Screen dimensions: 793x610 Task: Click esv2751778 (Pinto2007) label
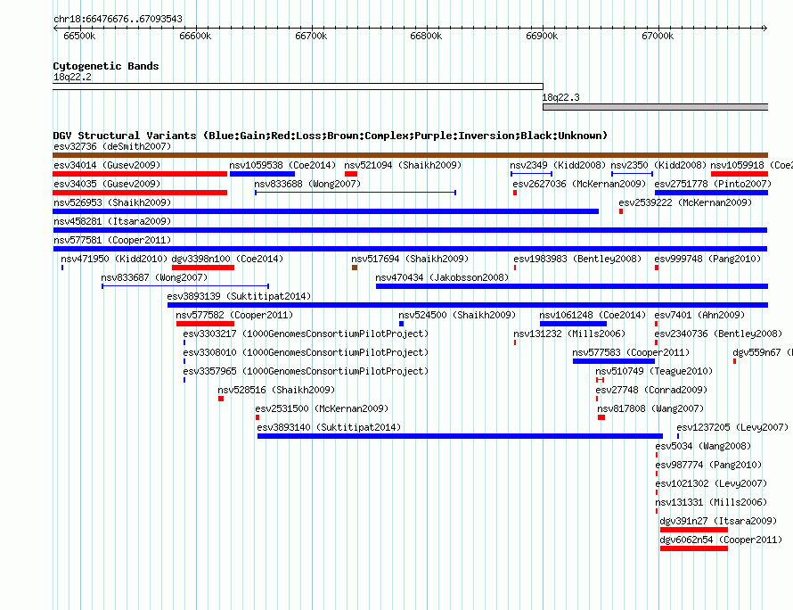[713, 184]
